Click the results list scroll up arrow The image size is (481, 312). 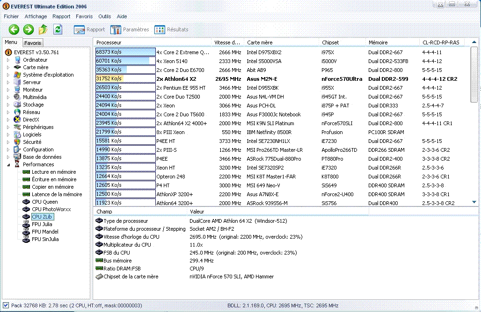(474, 42)
